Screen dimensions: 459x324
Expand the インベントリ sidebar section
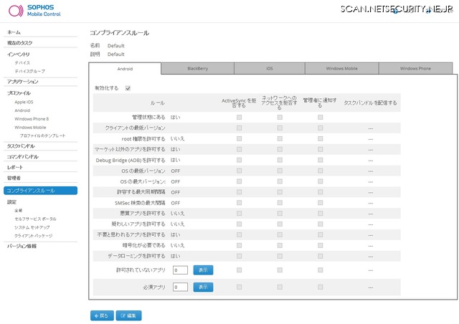click(19, 54)
